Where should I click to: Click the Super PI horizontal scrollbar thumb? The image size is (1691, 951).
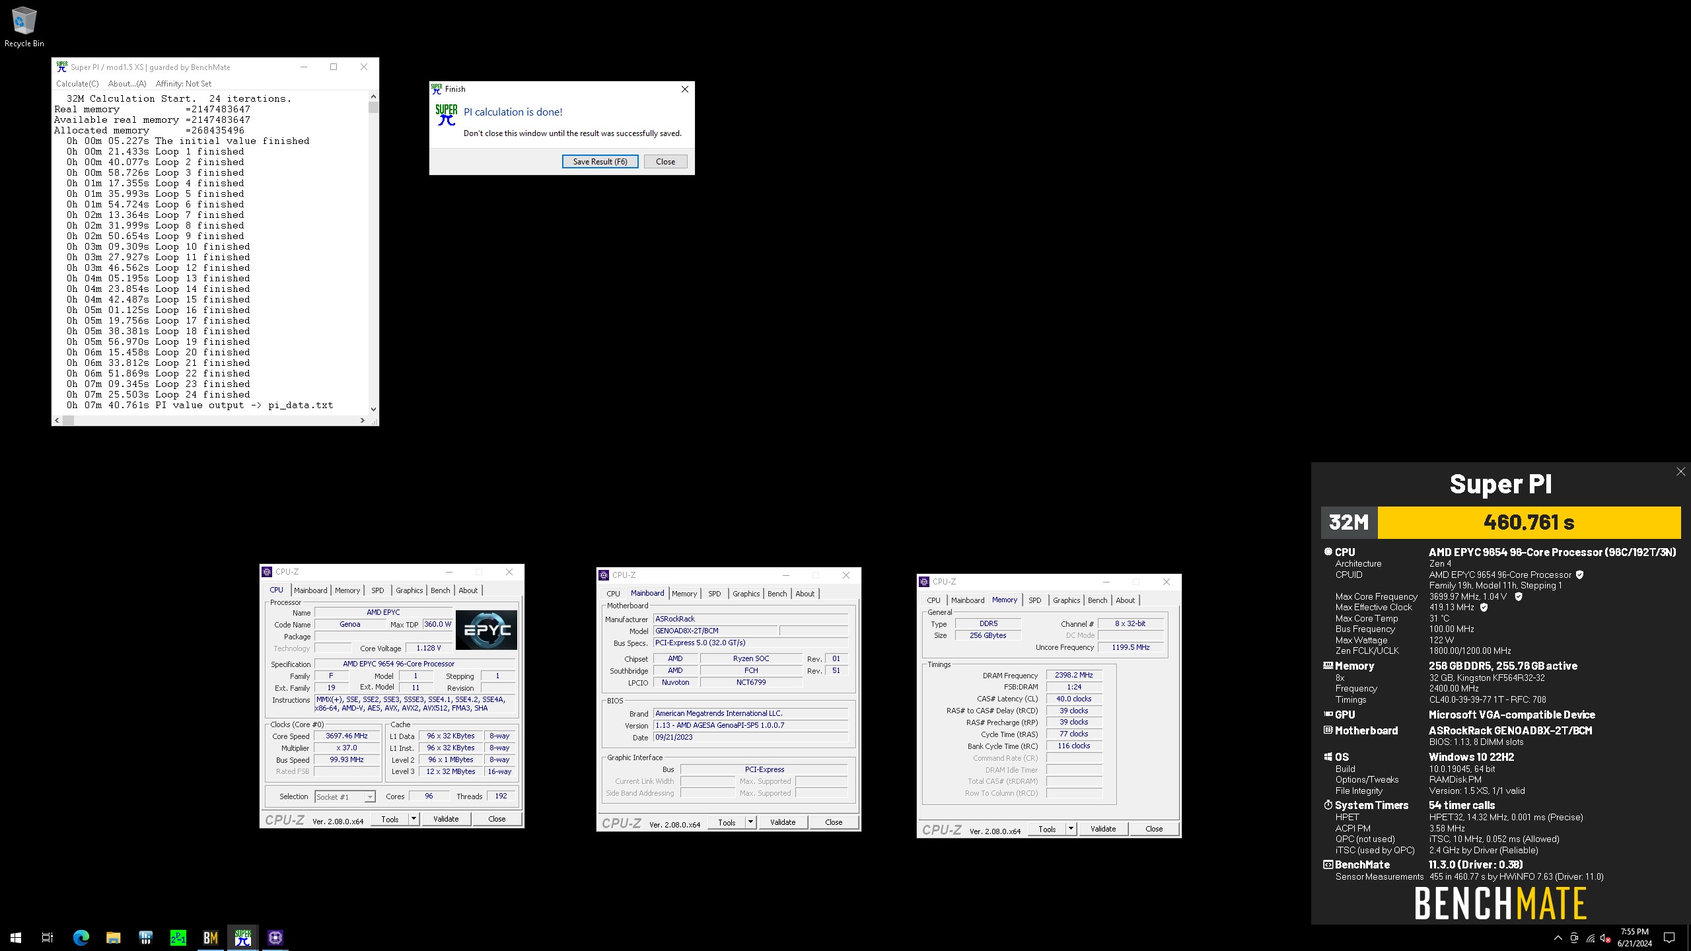[x=69, y=420]
